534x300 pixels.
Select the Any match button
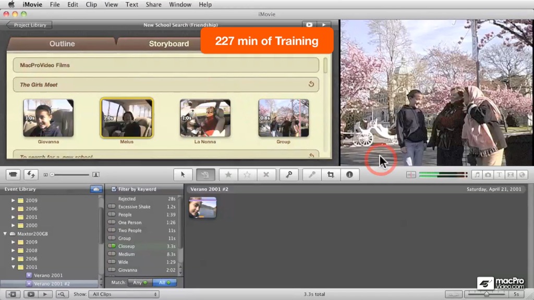click(140, 282)
